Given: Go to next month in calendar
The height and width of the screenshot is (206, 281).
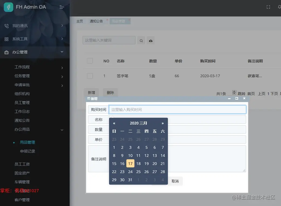Looking at the screenshot, I should (162, 123).
